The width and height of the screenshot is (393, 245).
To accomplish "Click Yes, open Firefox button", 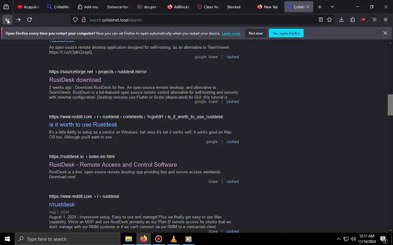I will [x=286, y=33].
